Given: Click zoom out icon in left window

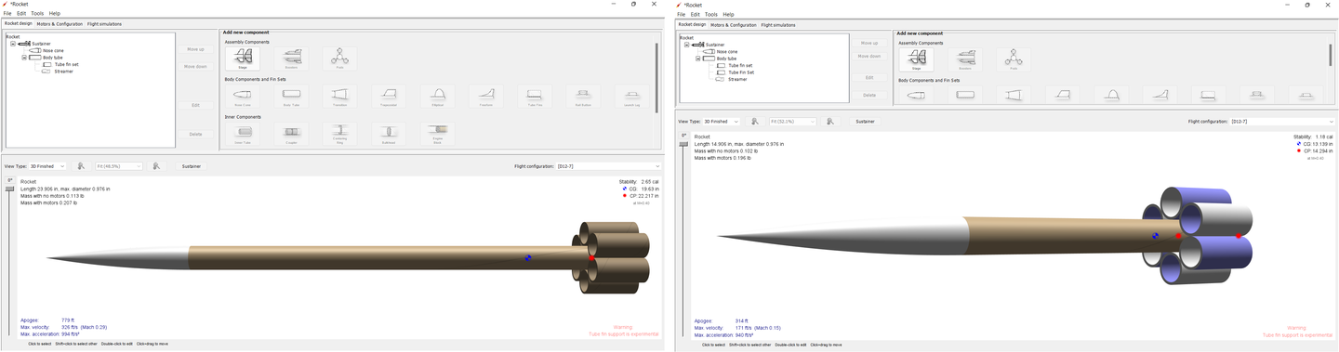Looking at the screenshot, I should [82, 166].
